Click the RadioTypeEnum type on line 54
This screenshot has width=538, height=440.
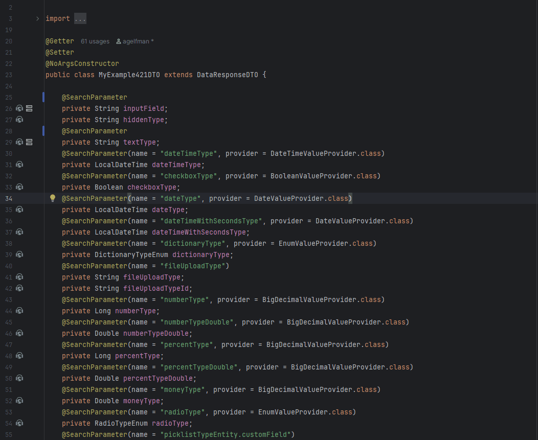(x=121, y=423)
